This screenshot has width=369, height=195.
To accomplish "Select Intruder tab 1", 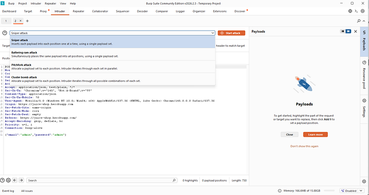I will coord(6,21).
